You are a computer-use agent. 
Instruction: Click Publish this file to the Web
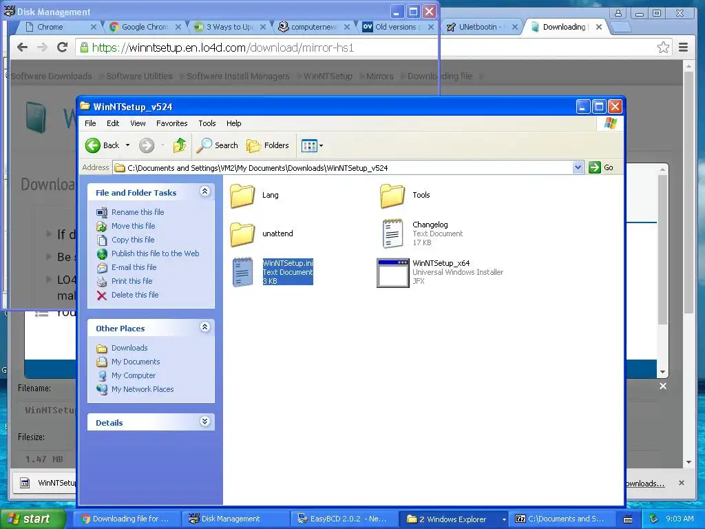click(x=155, y=253)
